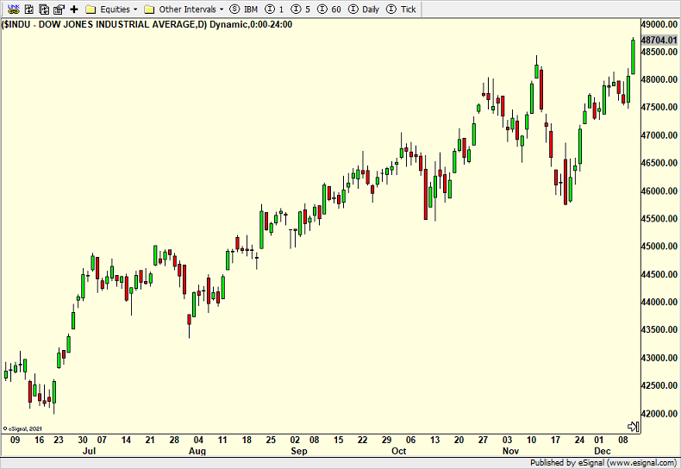Click the Other Intervals folder icon

pyautogui.click(x=149, y=9)
